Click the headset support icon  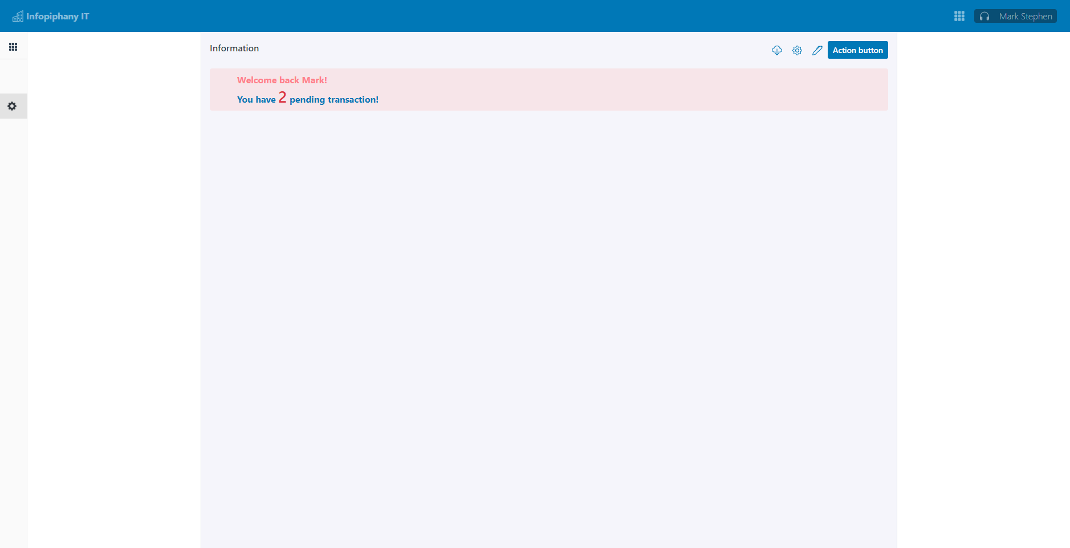[x=984, y=17]
